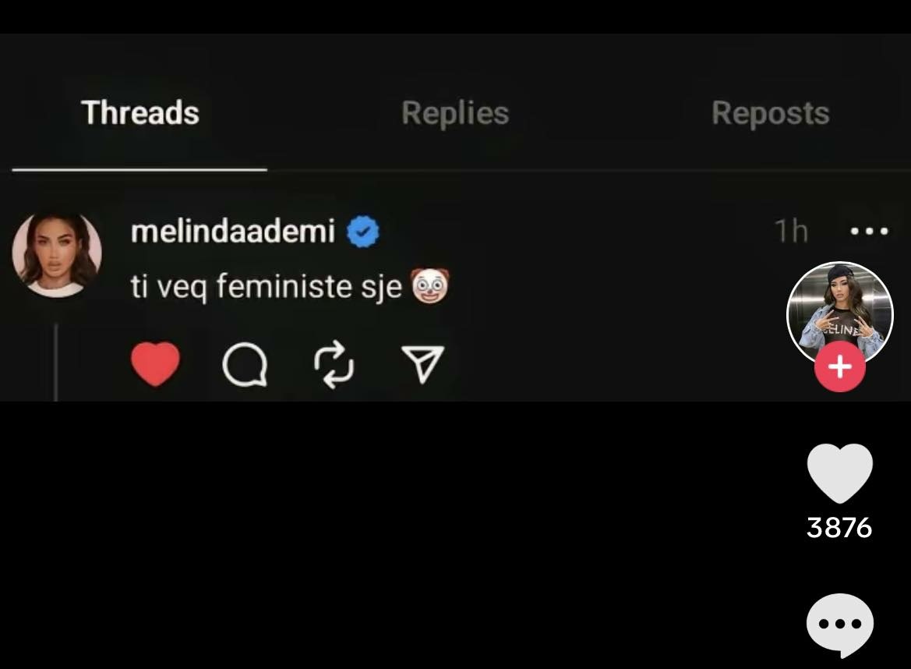Image resolution: width=911 pixels, height=669 pixels.
Task: Tap the white underline beneath the Threads tab
Action: point(139,170)
